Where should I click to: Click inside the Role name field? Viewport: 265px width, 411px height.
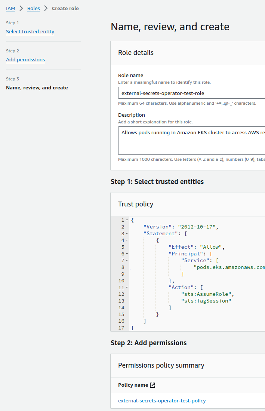coord(191,93)
